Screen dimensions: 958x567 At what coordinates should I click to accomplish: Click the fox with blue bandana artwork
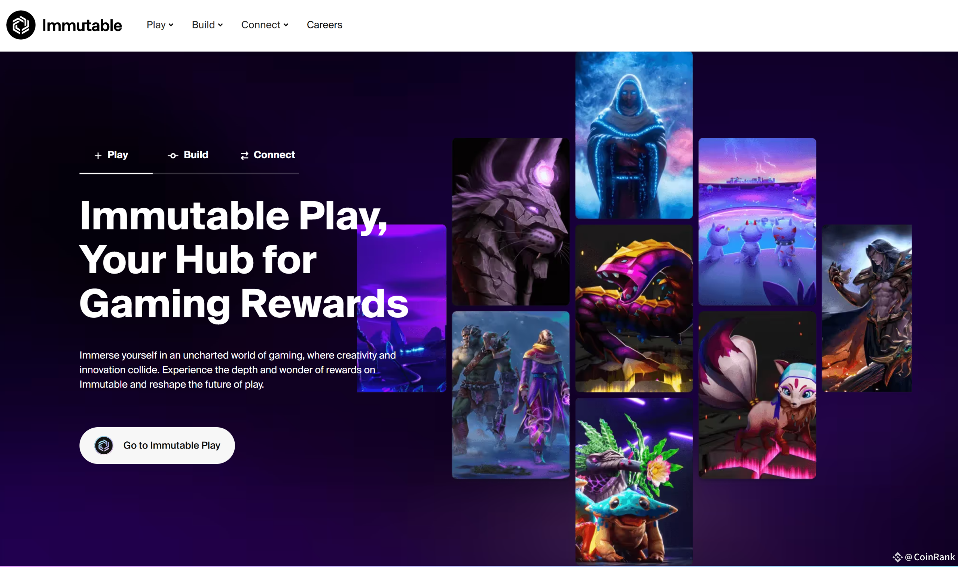click(757, 395)
